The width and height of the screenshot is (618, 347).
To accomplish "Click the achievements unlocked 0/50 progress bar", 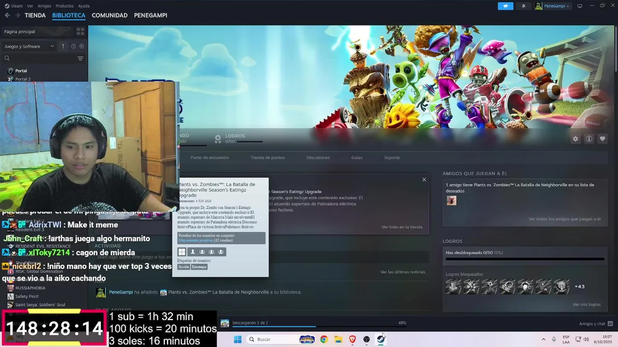I will 525,259.
